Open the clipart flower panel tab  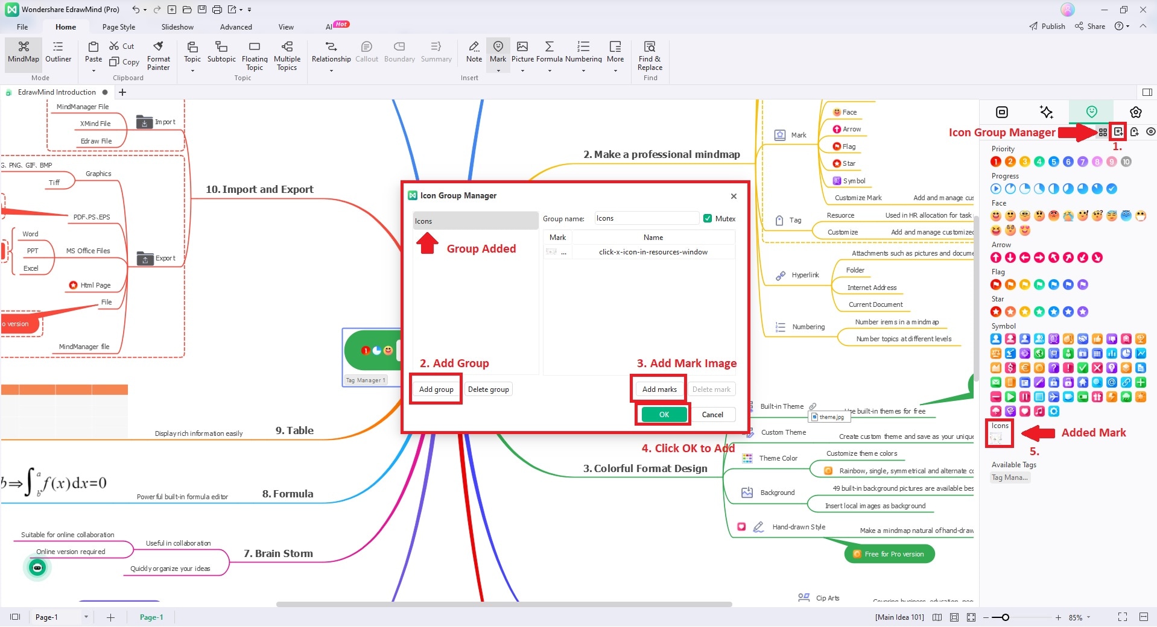[1136, 112]
